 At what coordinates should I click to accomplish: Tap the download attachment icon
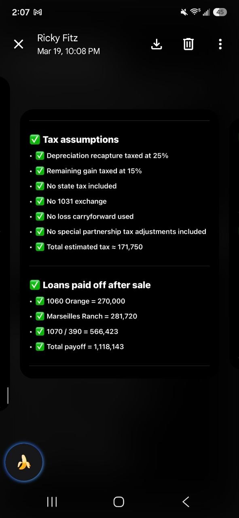pos(157,44)
